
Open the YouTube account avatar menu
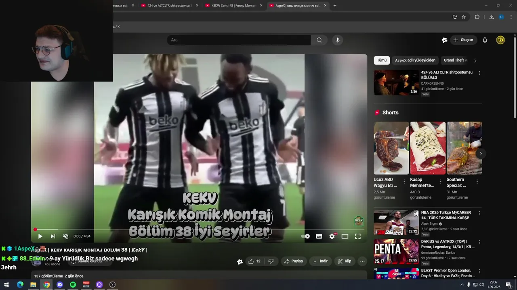pos(500,40)
